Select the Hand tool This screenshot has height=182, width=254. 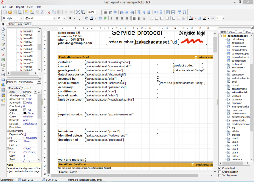coord(3,29)
